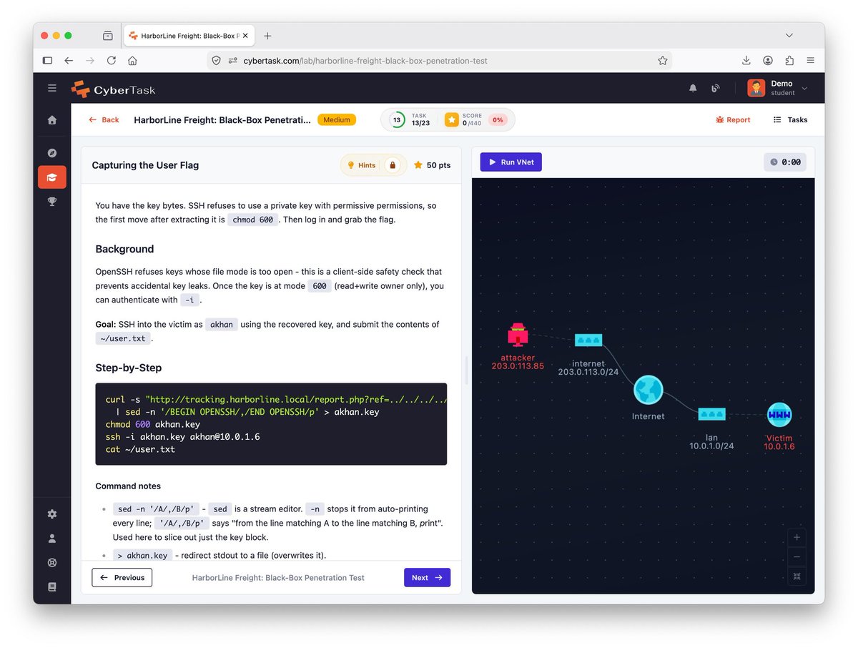Open settings gear in the sidebar
858x648 pixels.
(x=52, y=514)
